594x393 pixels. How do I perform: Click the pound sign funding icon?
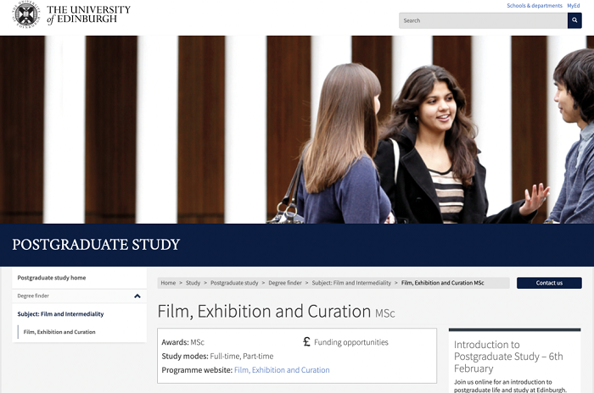tap(307, 342)
